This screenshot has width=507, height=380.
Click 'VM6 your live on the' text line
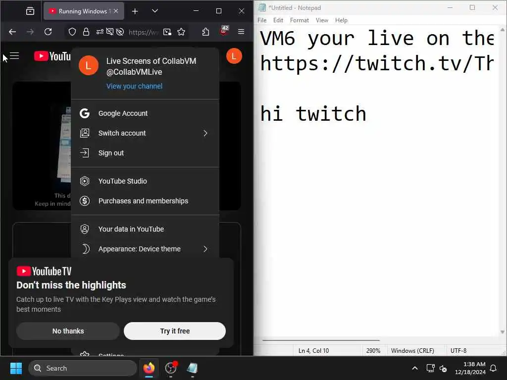(377, 39)
